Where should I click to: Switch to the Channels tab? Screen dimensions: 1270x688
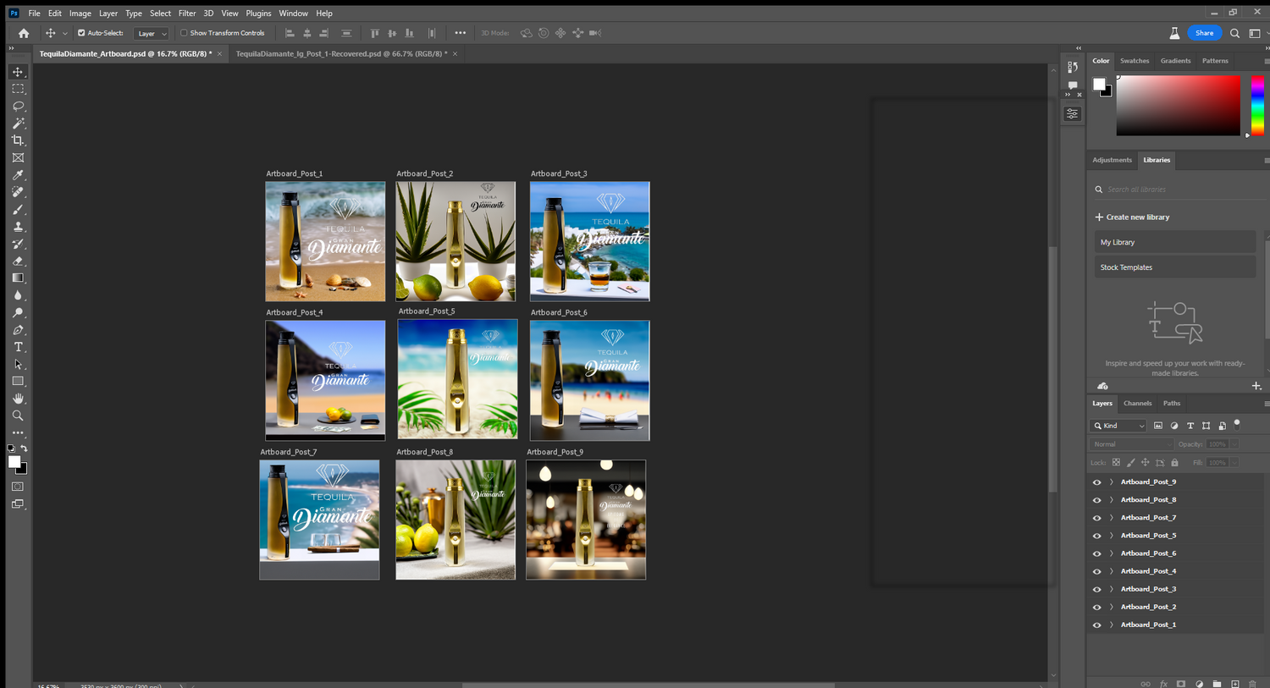click(1137, 404)
